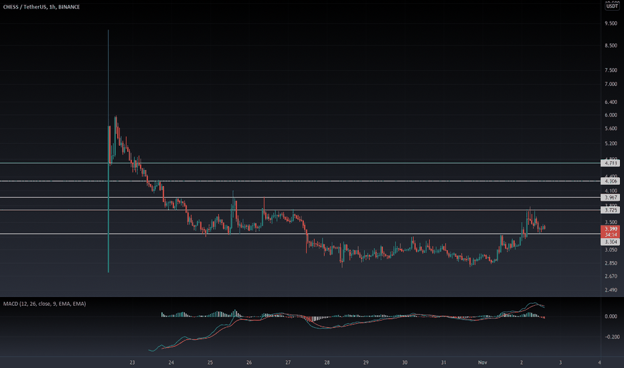624x368 pixels.
Task: Open the USDT currency selector
Action: click(x=612, y=7)
